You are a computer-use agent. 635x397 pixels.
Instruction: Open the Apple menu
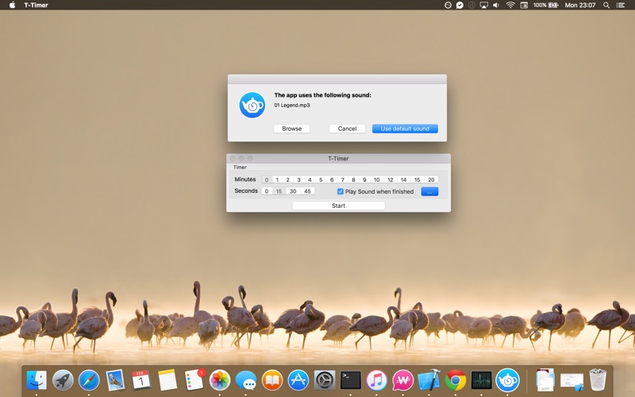(12, 5)
